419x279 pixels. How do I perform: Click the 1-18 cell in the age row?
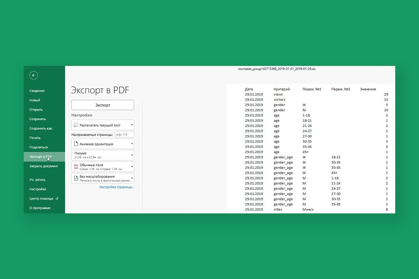tap(306, 115)
